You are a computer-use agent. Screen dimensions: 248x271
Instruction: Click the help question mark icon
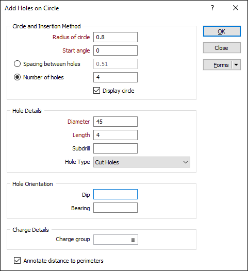pyautogui.click(x=212, y=8)
